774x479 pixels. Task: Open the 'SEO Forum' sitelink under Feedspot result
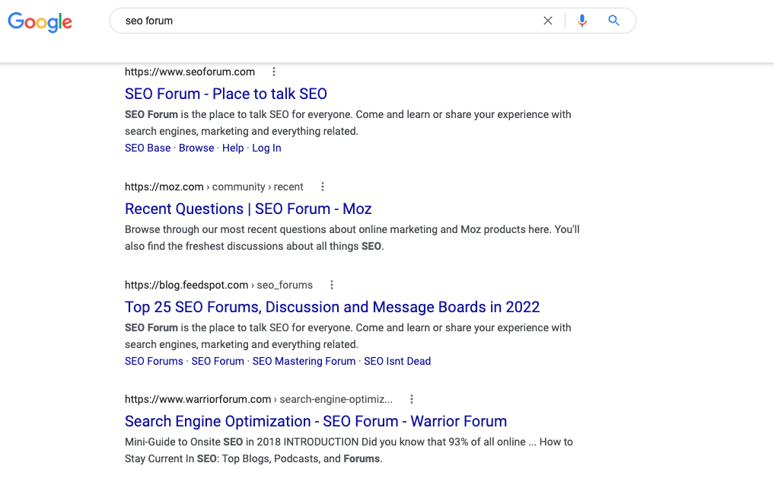pyautogui.click(x=218, y=362)
